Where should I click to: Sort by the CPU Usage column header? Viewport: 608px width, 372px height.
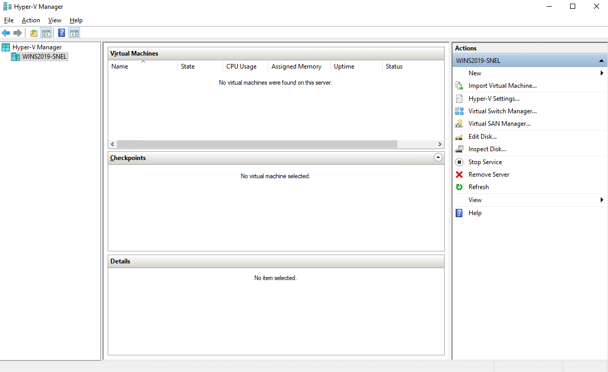[x=245, y=67]
